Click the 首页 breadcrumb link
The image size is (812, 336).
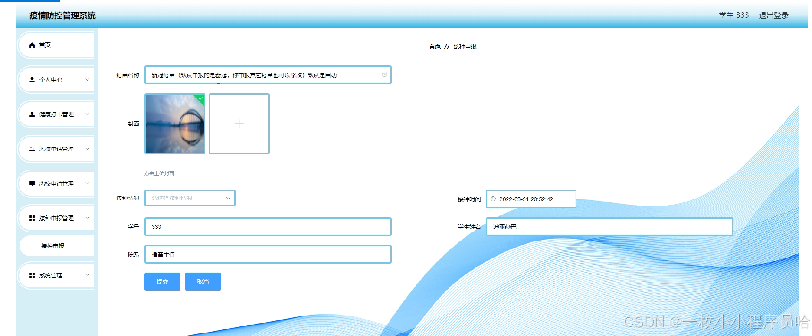[435, 46]
